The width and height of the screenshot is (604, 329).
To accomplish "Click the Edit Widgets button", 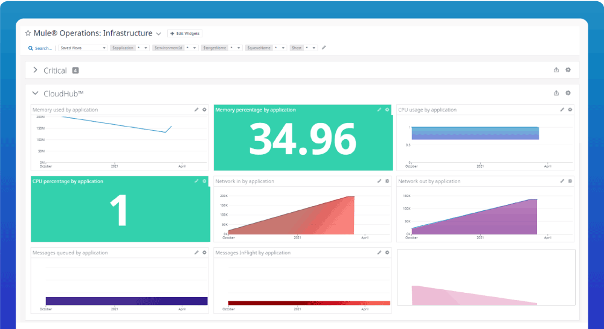I will pyautogui.click(x=185, y=33).
